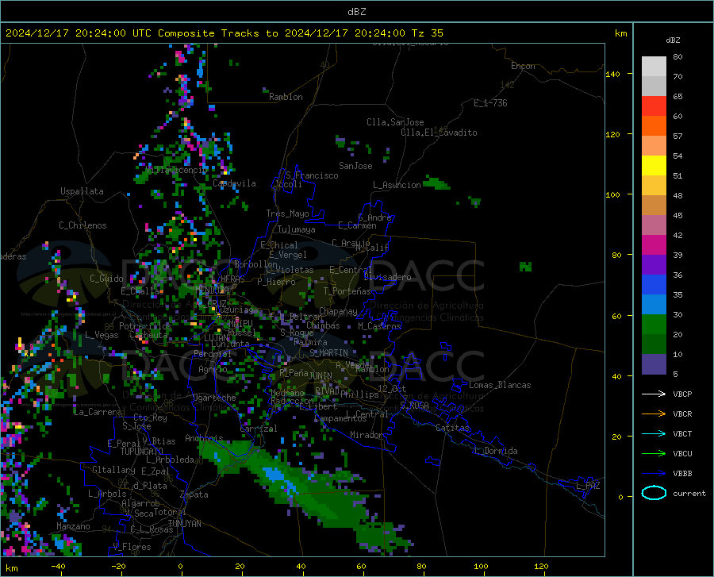
Task: Click the brown swatch in dBZ scale
Action: pyautogui.click(x=654, y=206)
